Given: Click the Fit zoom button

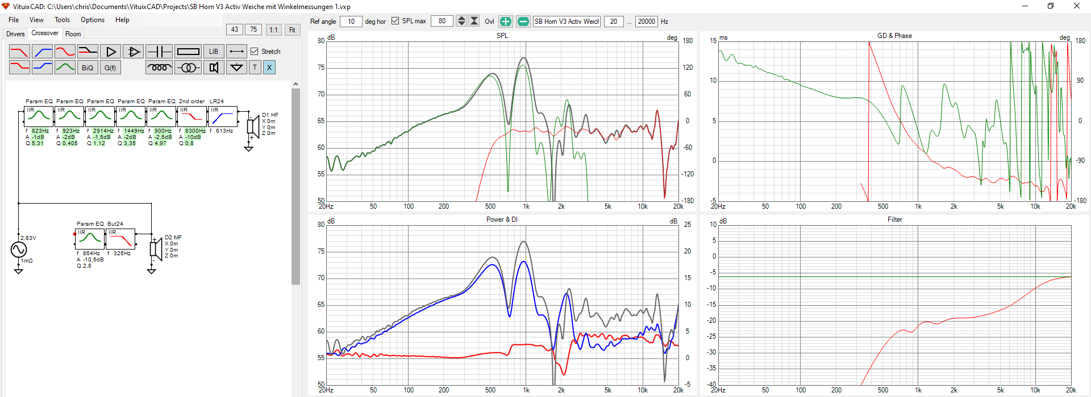Looking at the screenshot, I should 292,29.
